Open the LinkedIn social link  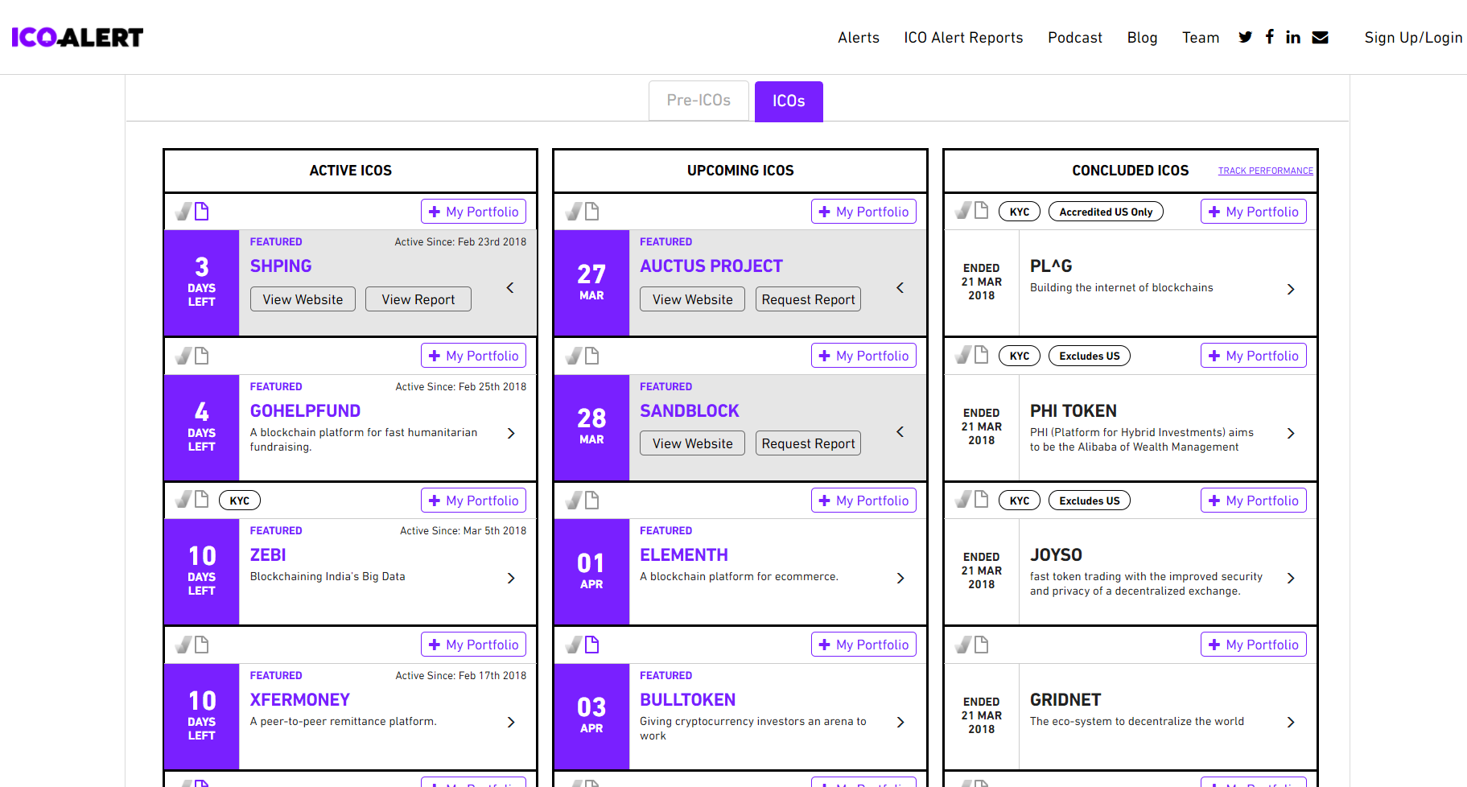click(1293, 37)
